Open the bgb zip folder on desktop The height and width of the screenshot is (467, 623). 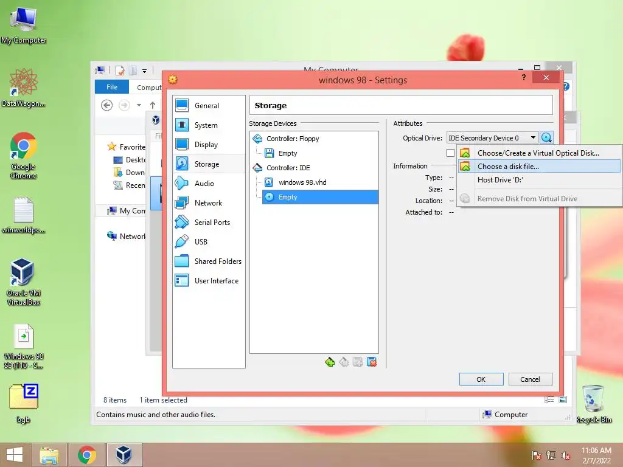tap(24, 404)
